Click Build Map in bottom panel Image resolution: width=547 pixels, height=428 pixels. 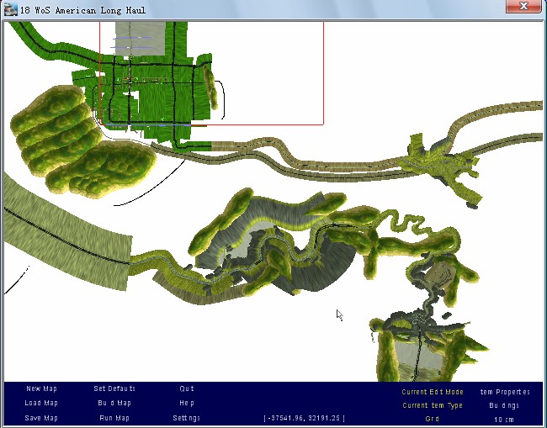(x=114, y=403)
